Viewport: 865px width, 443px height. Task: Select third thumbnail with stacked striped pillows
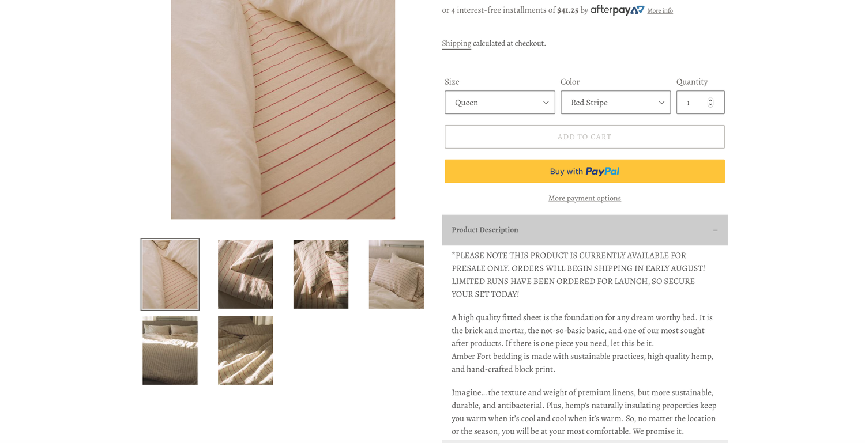(x=321, y=274)
